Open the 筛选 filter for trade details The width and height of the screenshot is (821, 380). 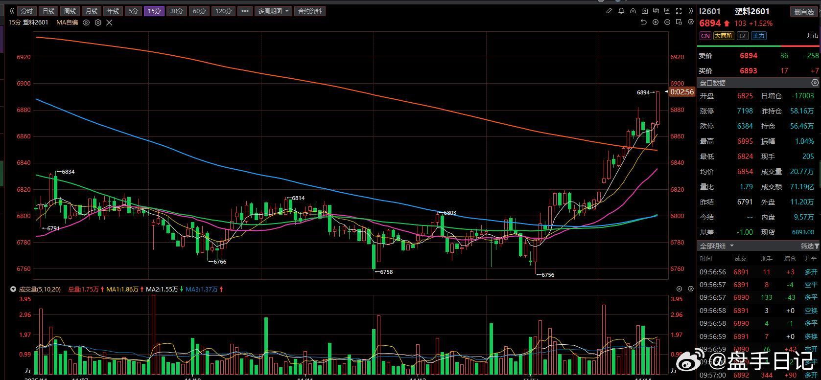[810, 246]
